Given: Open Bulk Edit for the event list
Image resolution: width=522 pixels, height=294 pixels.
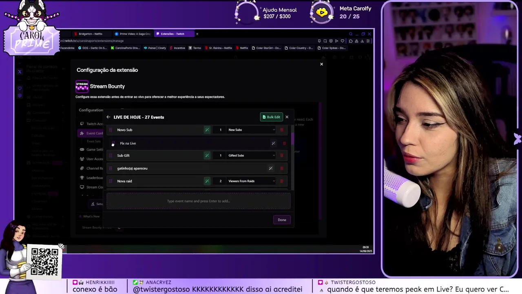Looking at the screenshot, I should (271, 117).
